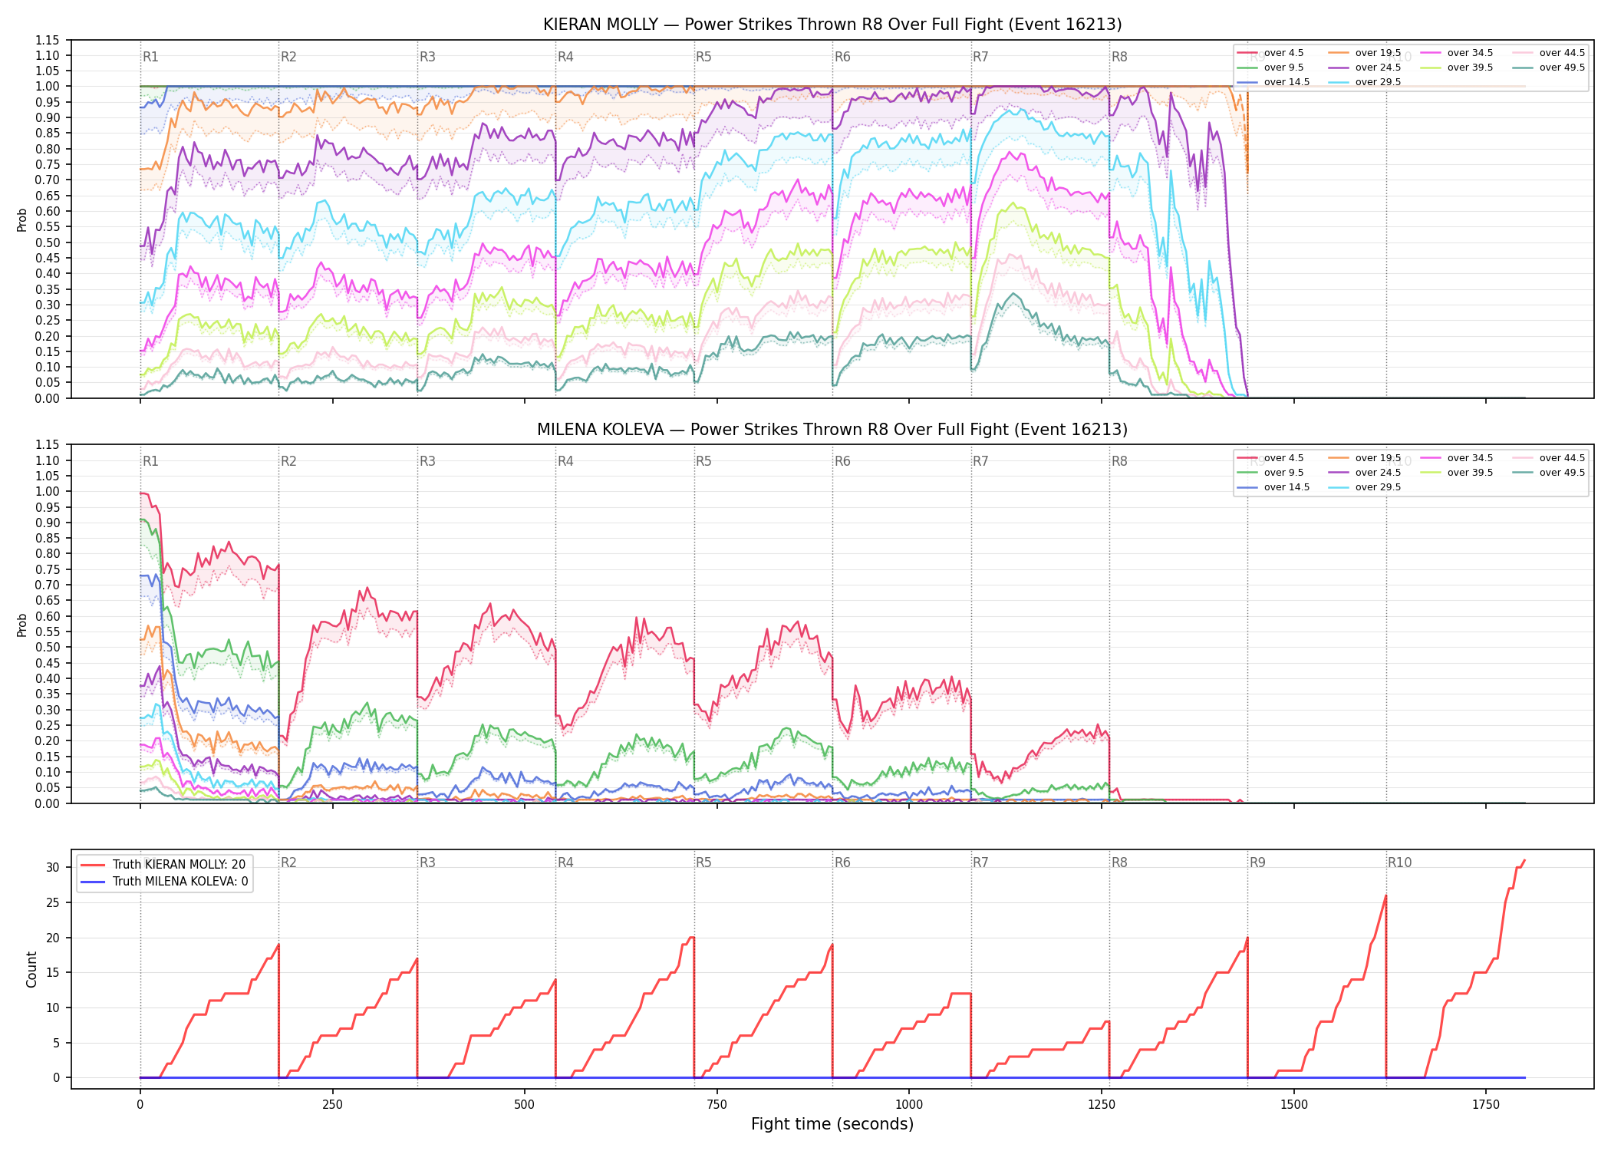Click 'Truth KIERAN MOLLY: 20' legend entry
1611x1151 pixels.
pyautogui.click(x=163, y=864)
